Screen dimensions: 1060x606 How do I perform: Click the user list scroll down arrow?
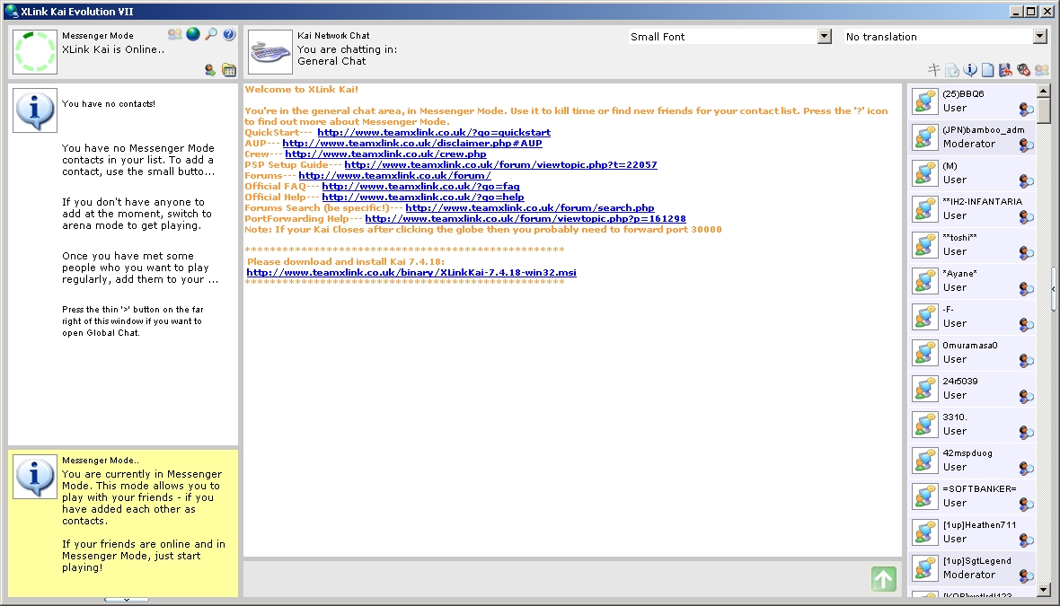[x=1043, y=590]
